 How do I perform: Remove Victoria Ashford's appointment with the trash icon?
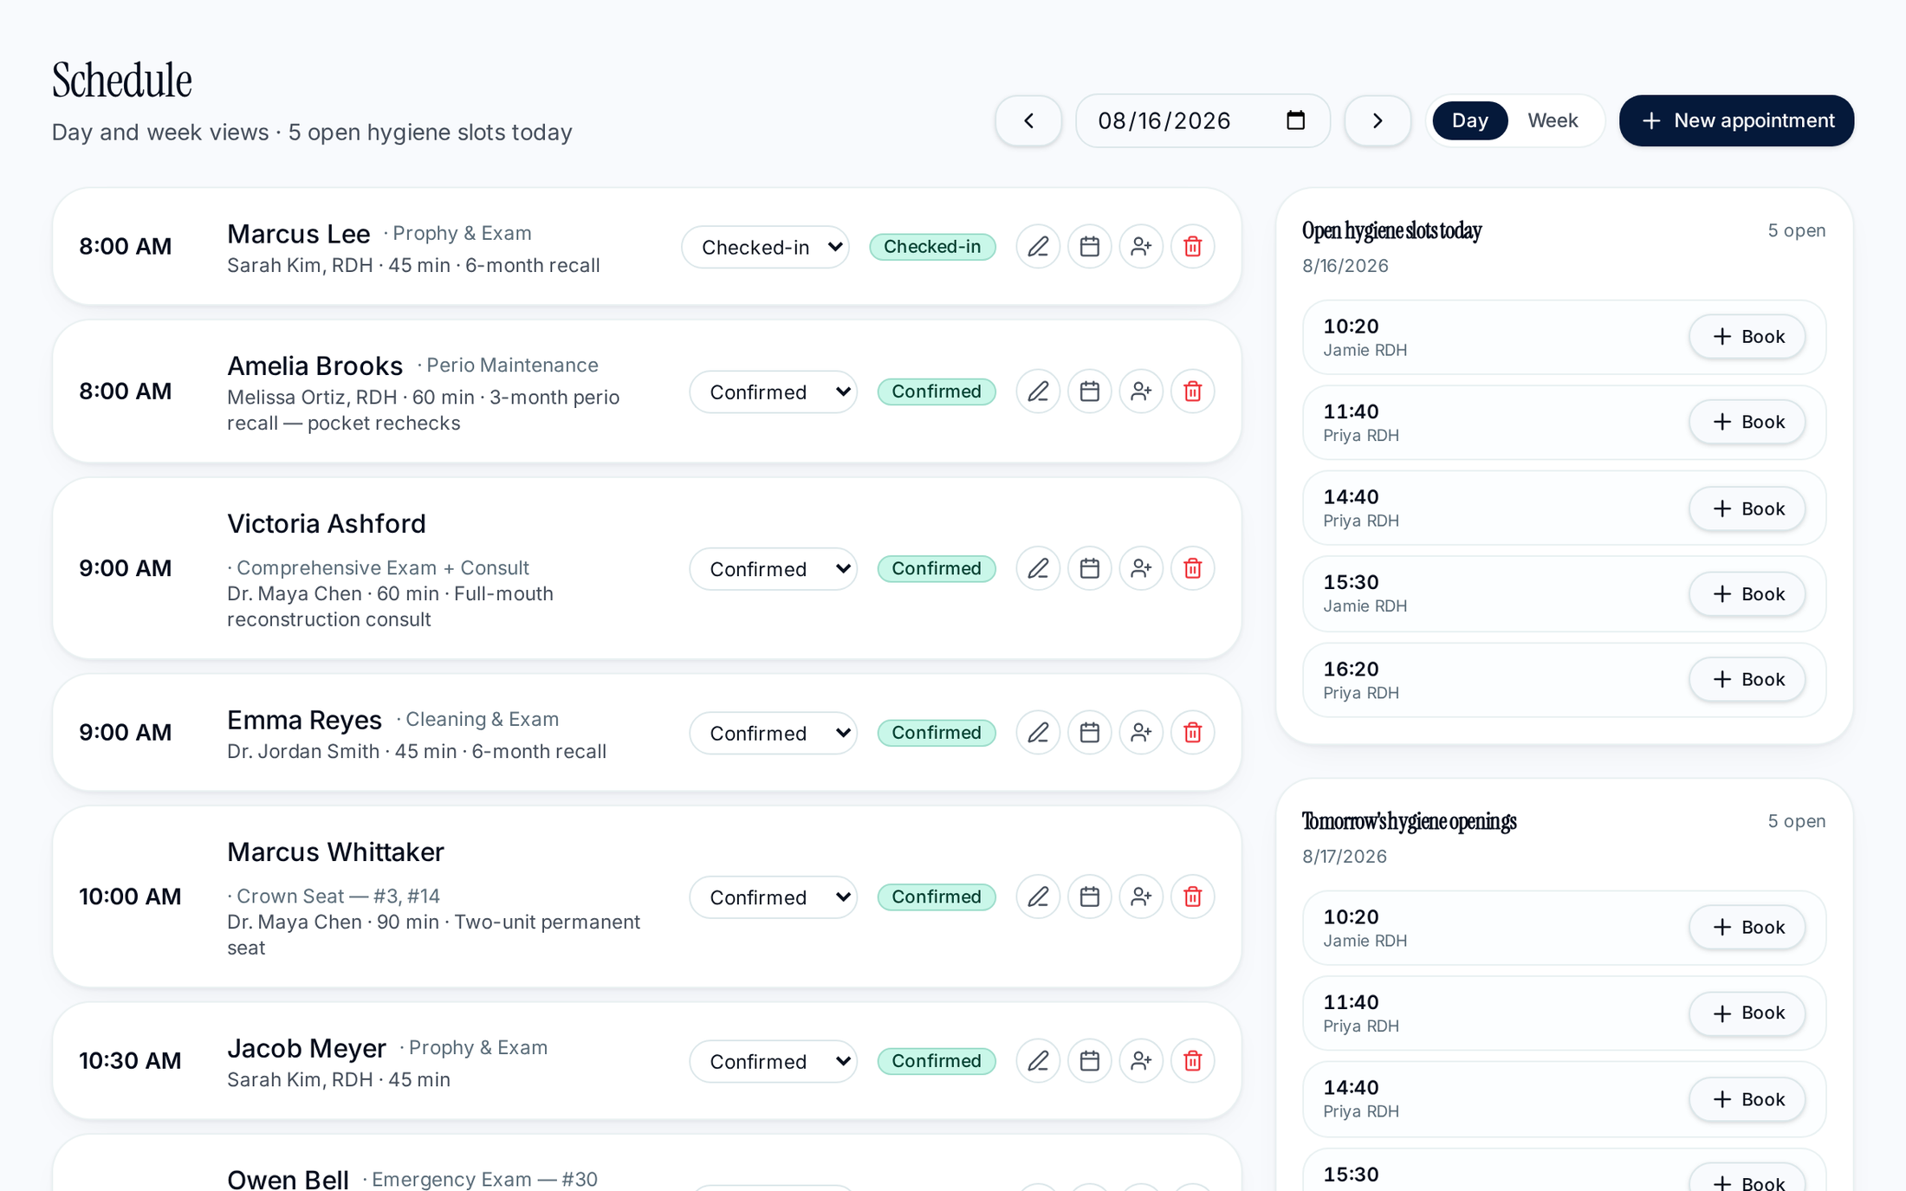pyautogui.click(x=1193, y=568)
